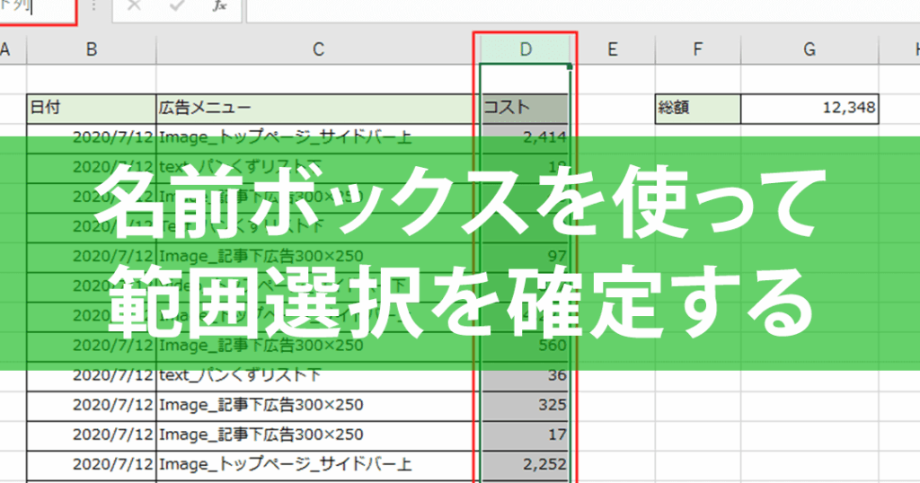
Task: Click the text_パンくずリスト下 cell with cost 36
Action: click(318, 376)
